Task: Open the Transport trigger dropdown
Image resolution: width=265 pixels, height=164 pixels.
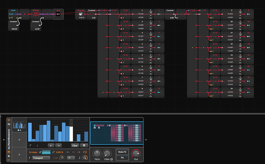Action: (x=42, y=158)
